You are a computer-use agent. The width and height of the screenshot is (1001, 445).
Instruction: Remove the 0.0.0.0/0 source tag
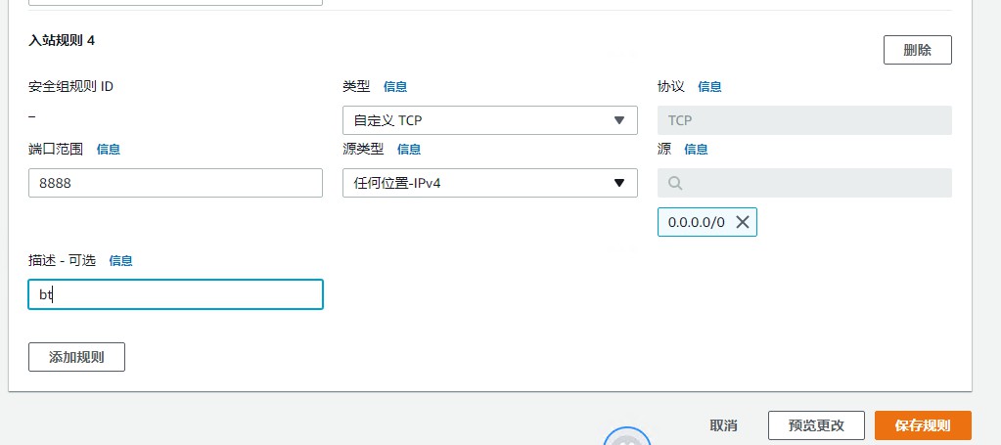742,222
